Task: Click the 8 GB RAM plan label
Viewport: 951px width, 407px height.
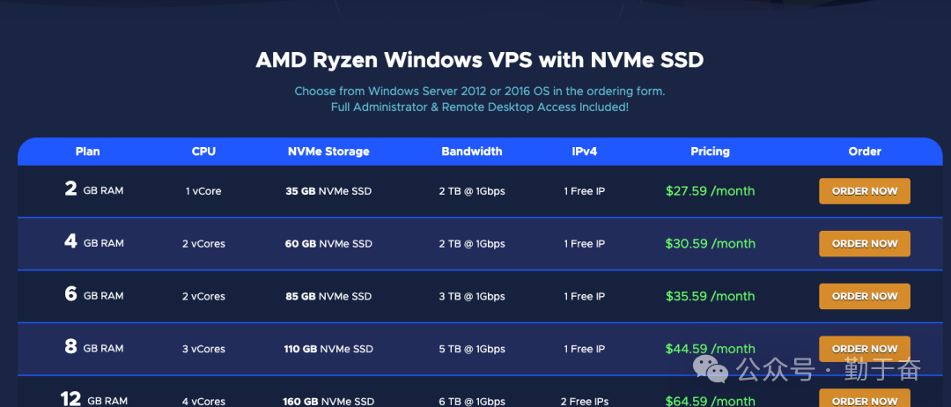Action: click(x=94, y=348)
